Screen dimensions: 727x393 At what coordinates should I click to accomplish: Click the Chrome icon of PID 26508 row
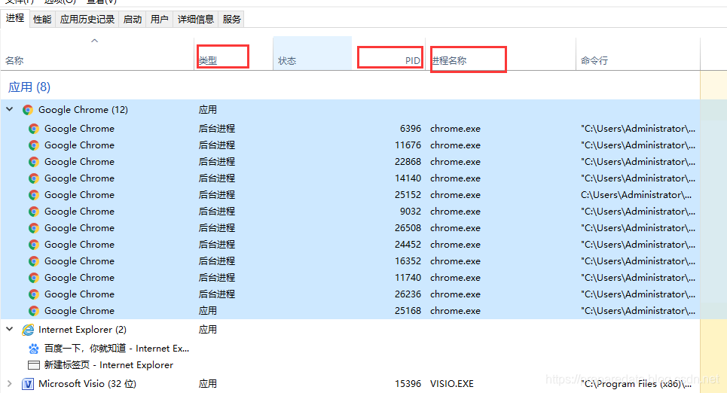click(33, 228)
